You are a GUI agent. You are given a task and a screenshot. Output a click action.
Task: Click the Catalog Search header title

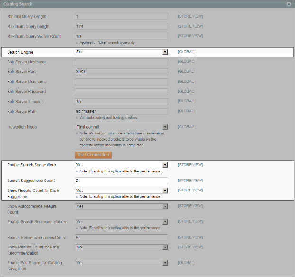coord(18,4)
